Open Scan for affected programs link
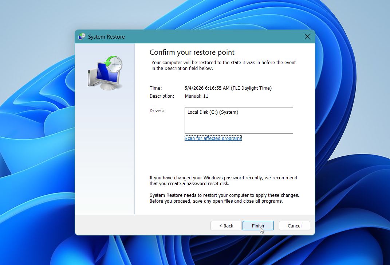 (x=213, y=138)
